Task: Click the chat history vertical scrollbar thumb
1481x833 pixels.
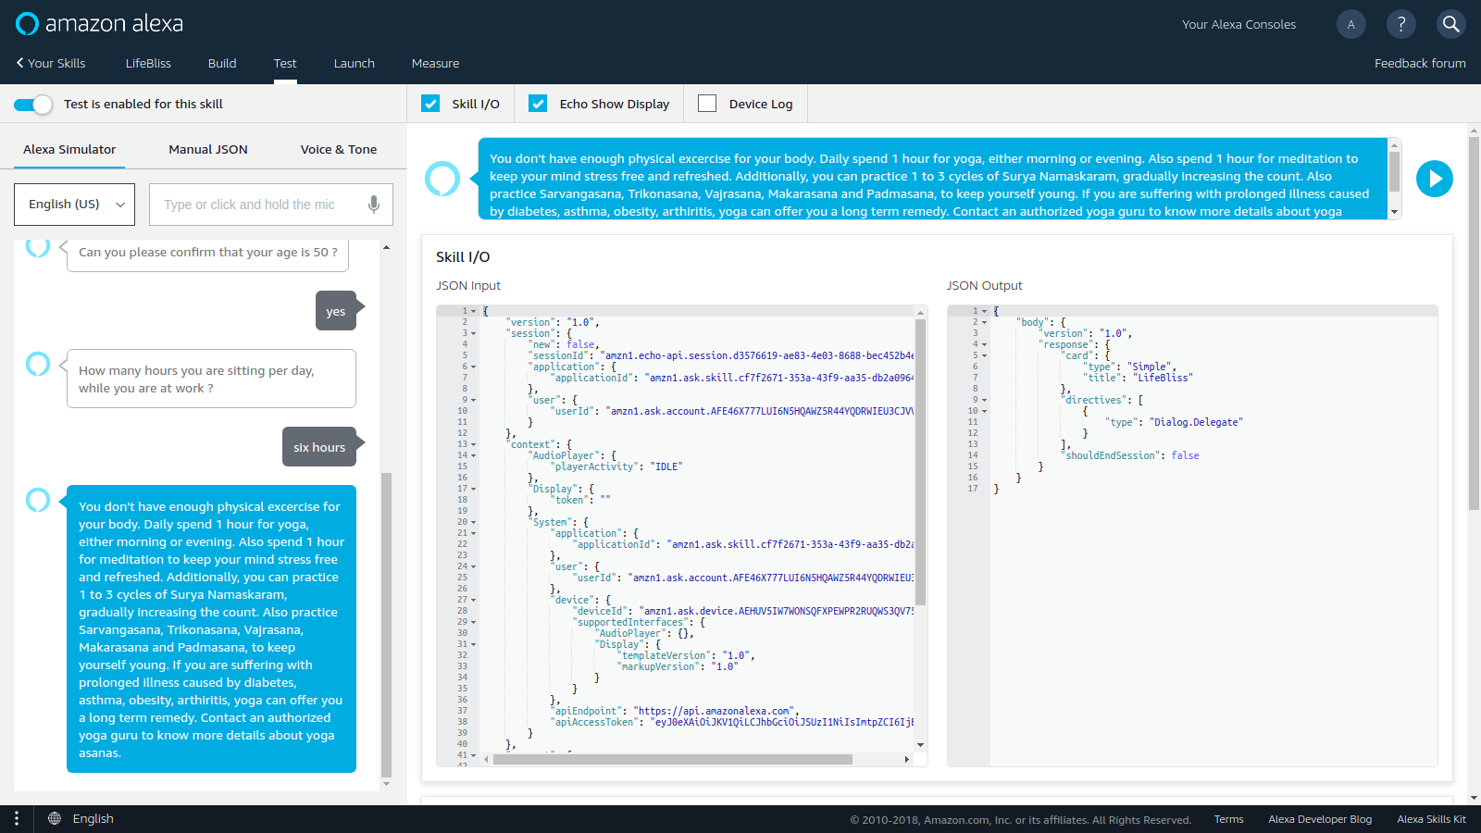Action: (x=386, y=625)
